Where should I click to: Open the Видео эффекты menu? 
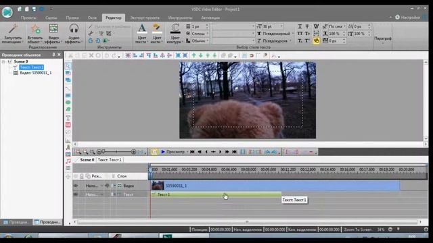pyautogui.click(x=53, y=34)
